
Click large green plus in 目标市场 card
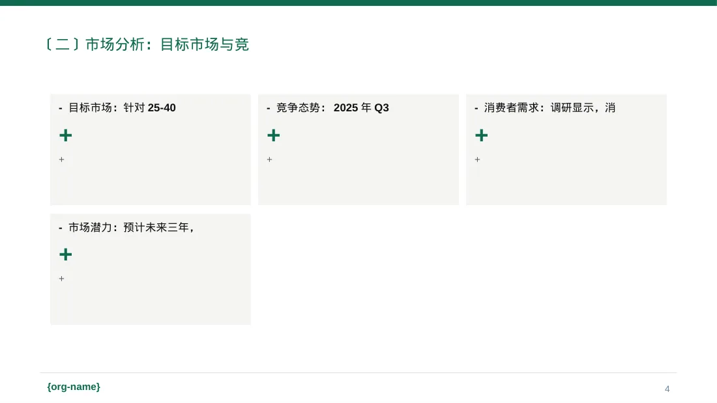coord(66,135)
